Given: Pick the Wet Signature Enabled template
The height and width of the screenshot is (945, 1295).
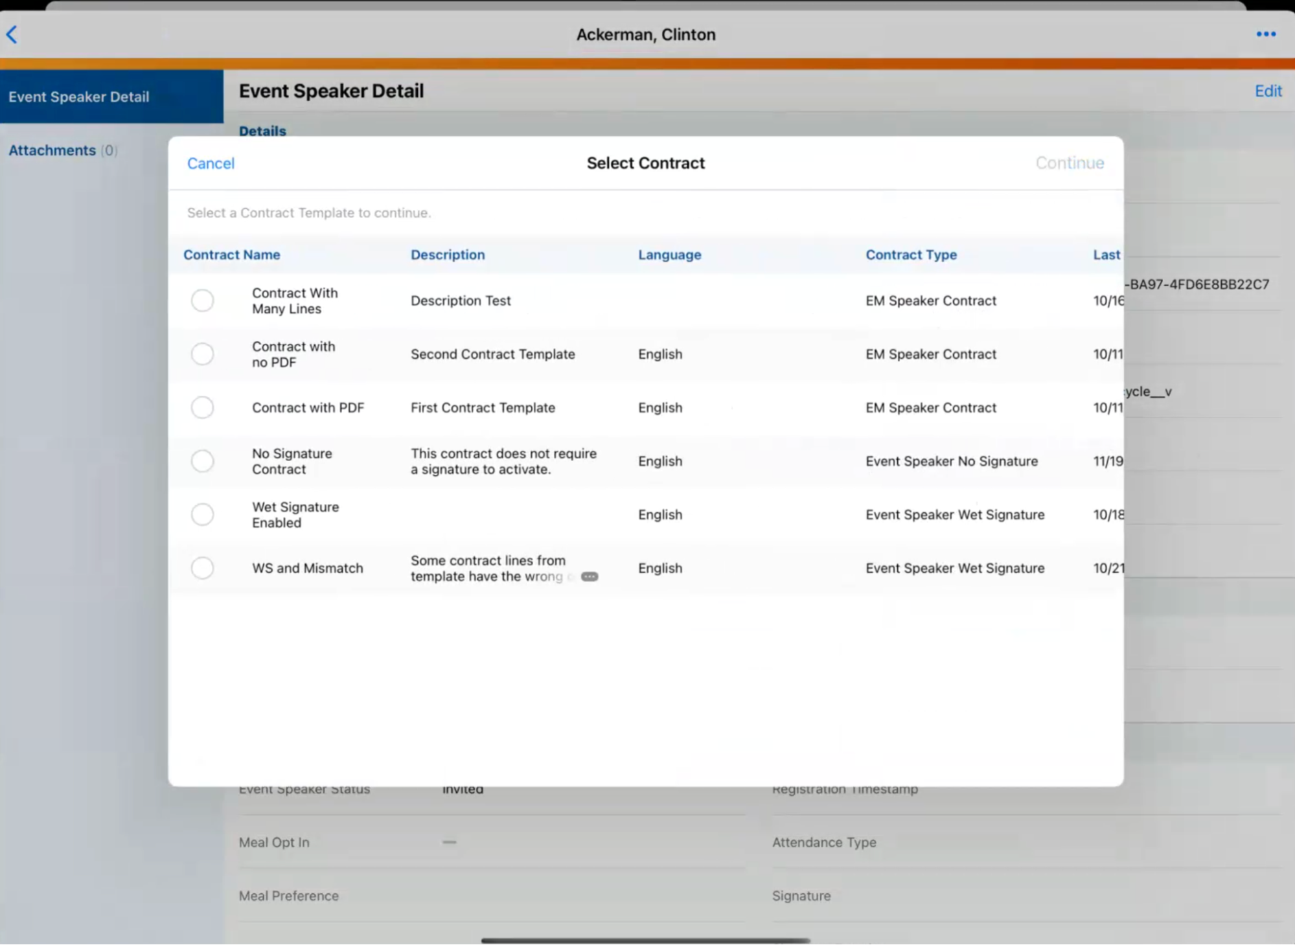Looking at the screenshot, I should [202, 514].
